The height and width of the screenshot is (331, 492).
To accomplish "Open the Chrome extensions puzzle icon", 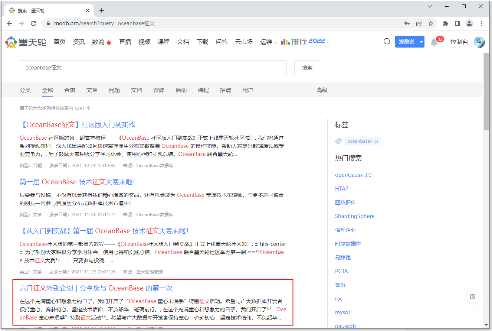I will tap(446, 23).
